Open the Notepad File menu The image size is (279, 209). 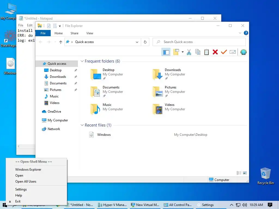[x=21, y=25]
